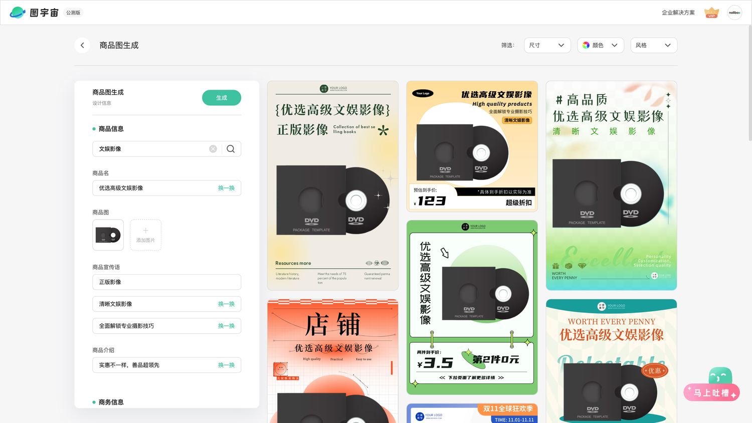Screen dimensions: 752x423
Task: Open 企业解决方案 link
Action: pyautogui.click(x=678, y=13)
